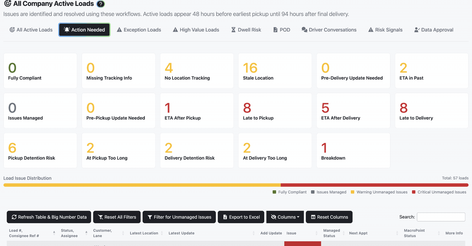Image resolution: width=472 pixels, height=246 pixels.
Task: Click the help question mark icon
Action: pos(101,4)
